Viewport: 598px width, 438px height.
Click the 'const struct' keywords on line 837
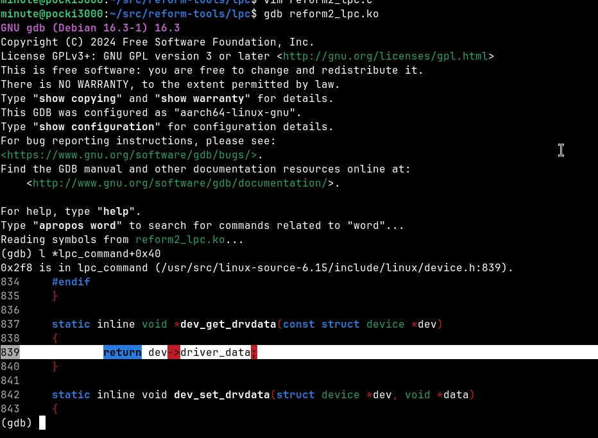321,324
